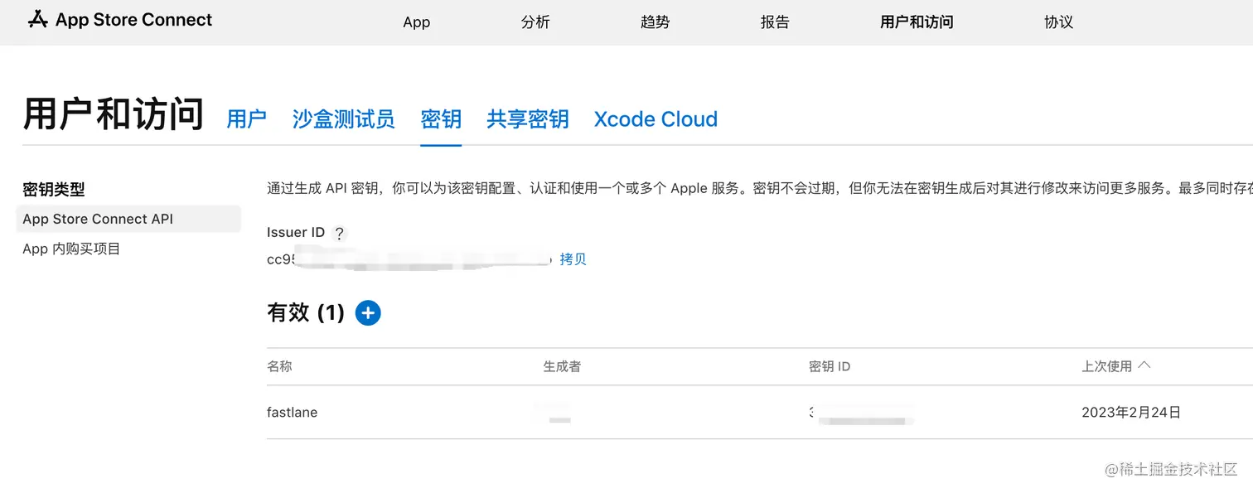Click the 密钥 ID column header
This screenshot has width=1253, height=493.
(x=830, y=366)
